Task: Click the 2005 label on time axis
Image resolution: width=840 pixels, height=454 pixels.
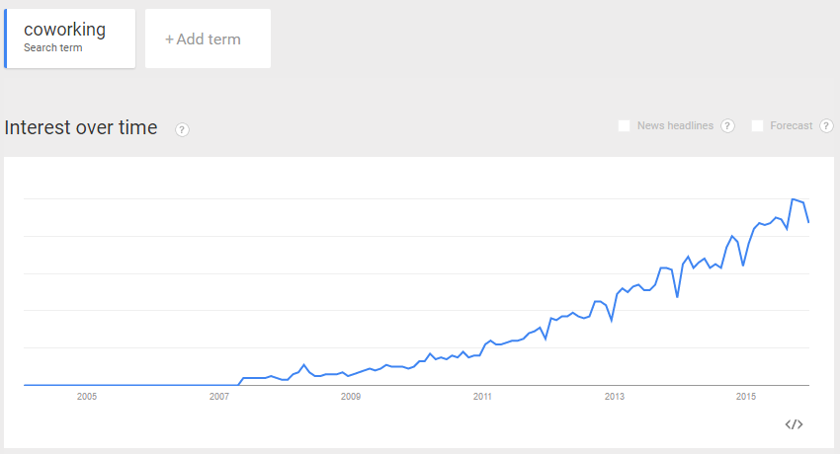Action: click(x=87, y=396)
